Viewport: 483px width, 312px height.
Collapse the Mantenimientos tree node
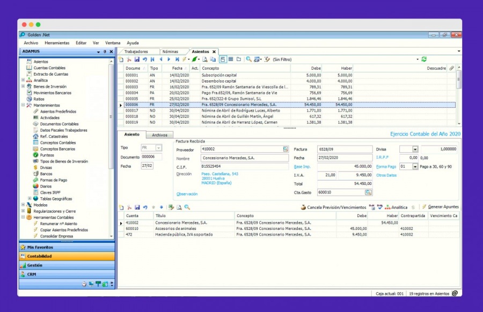point(23,105)
